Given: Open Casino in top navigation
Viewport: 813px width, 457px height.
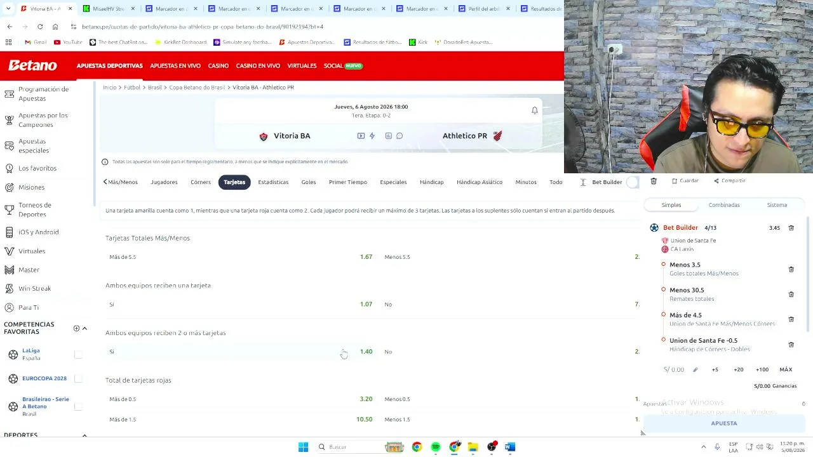Looking at the screenshot, I should pyautogui.click(x=218, y=66).
